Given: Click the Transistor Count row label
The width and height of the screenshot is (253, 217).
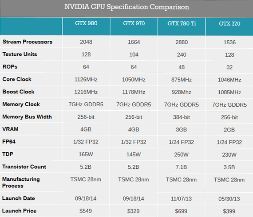Looking at the screenshot, I should coord(24,167).
